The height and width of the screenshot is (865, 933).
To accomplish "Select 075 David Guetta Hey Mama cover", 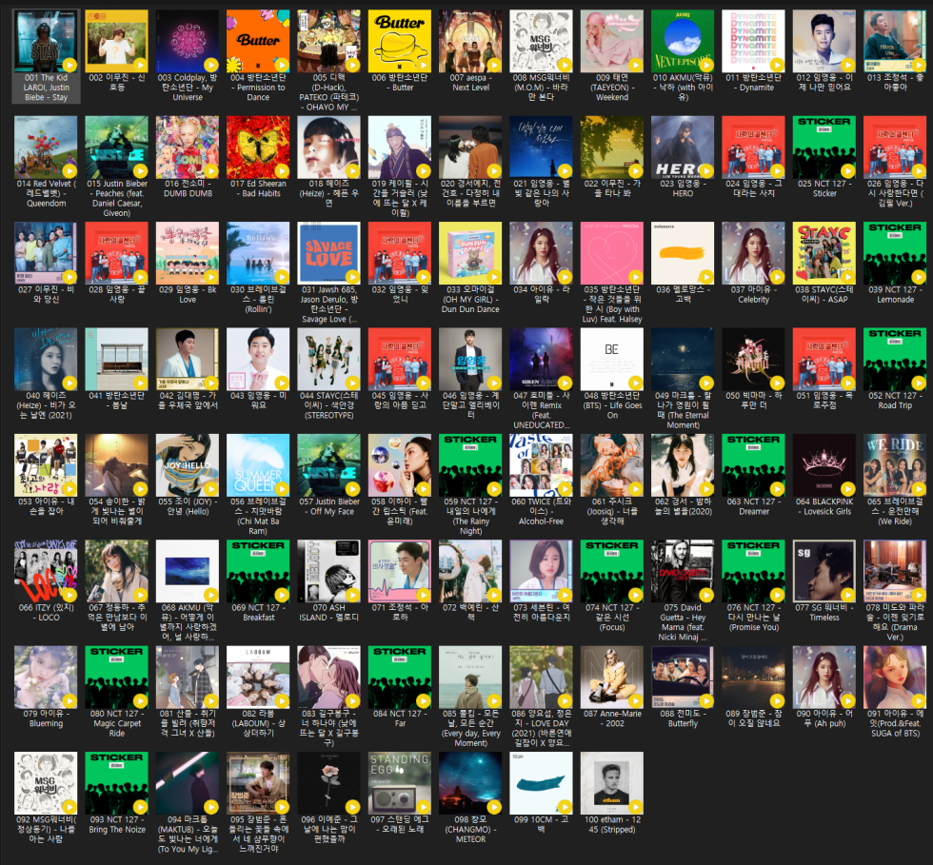I will coord(683,572).
